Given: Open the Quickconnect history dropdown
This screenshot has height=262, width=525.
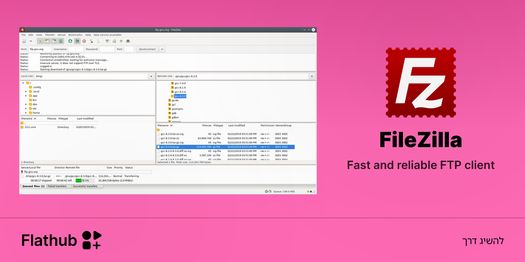Looking at the screenshot, I should tap(162, 49).
